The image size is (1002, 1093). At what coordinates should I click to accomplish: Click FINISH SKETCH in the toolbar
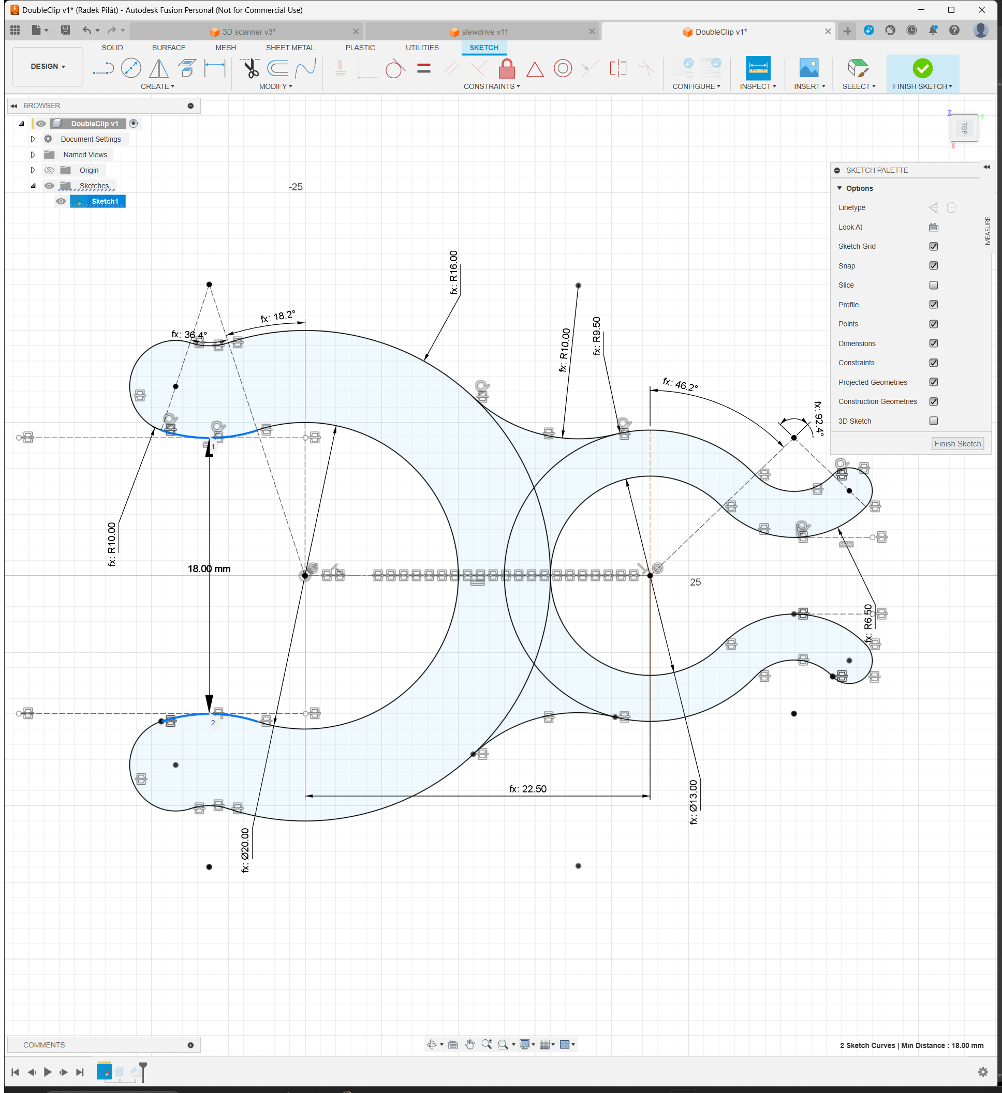[922, 74]
